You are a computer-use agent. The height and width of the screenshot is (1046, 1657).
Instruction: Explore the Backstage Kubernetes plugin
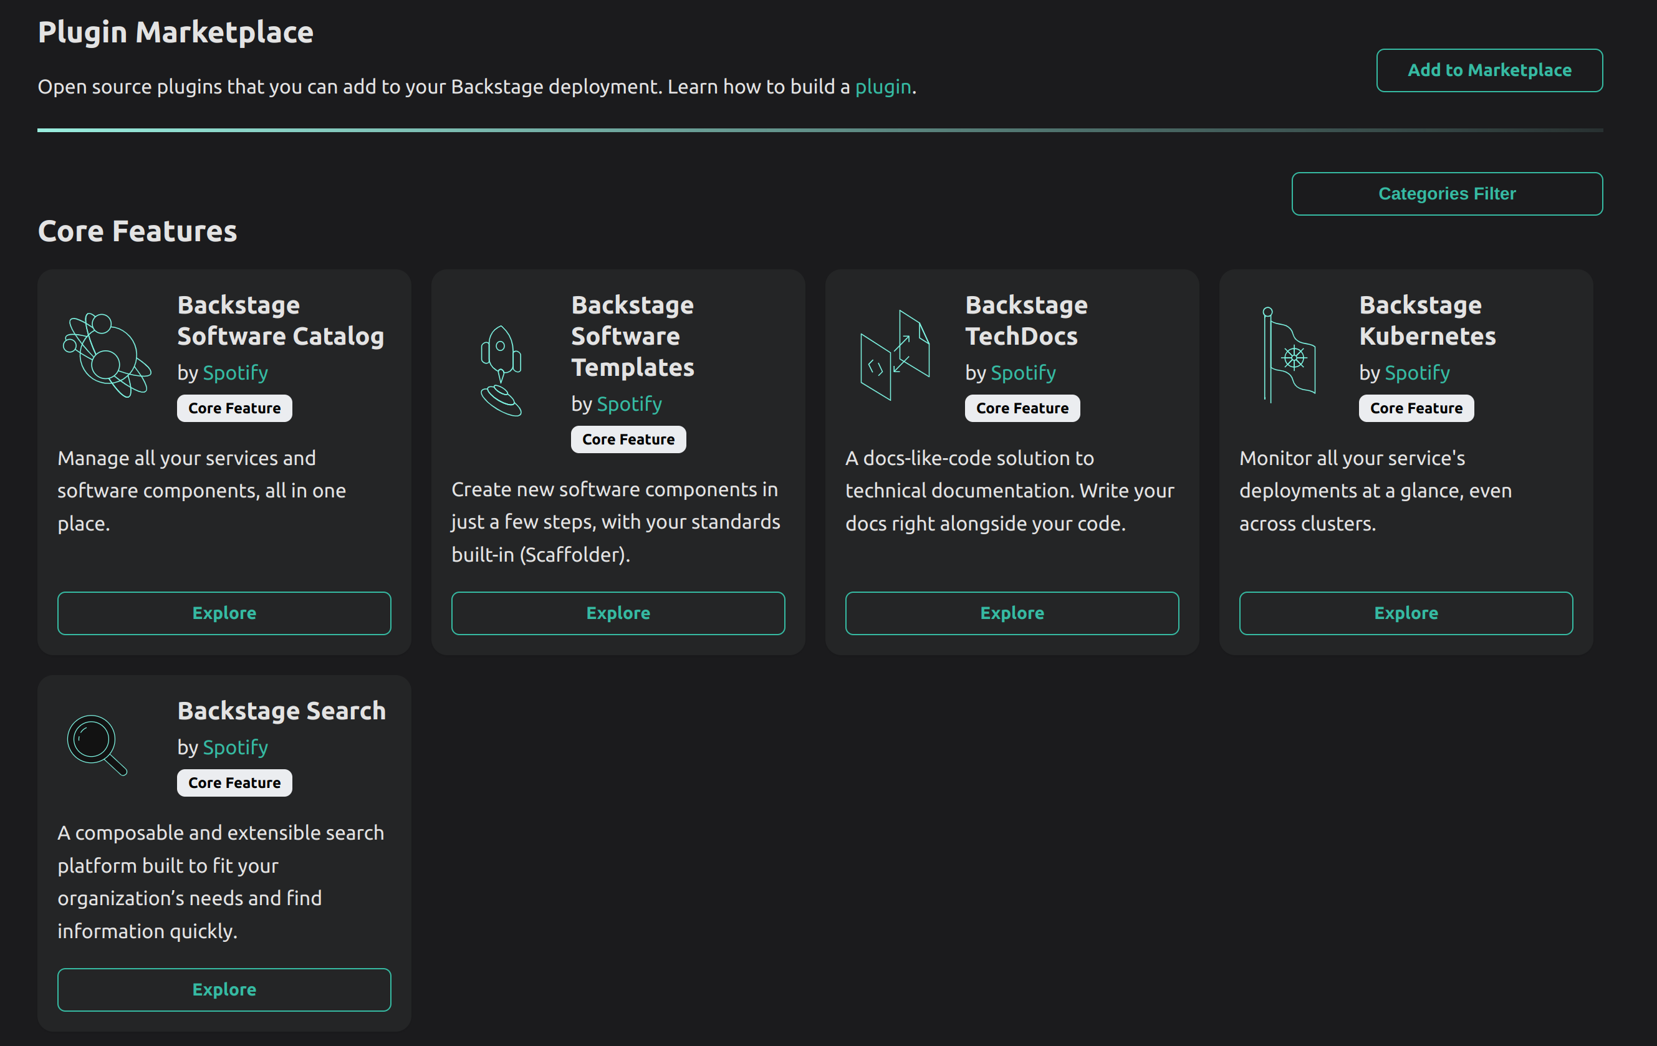(1405, 612)
